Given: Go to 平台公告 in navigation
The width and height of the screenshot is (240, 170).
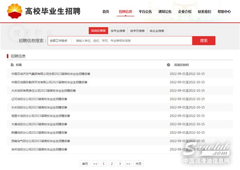Looking at the screenshot, I should 145,12.
